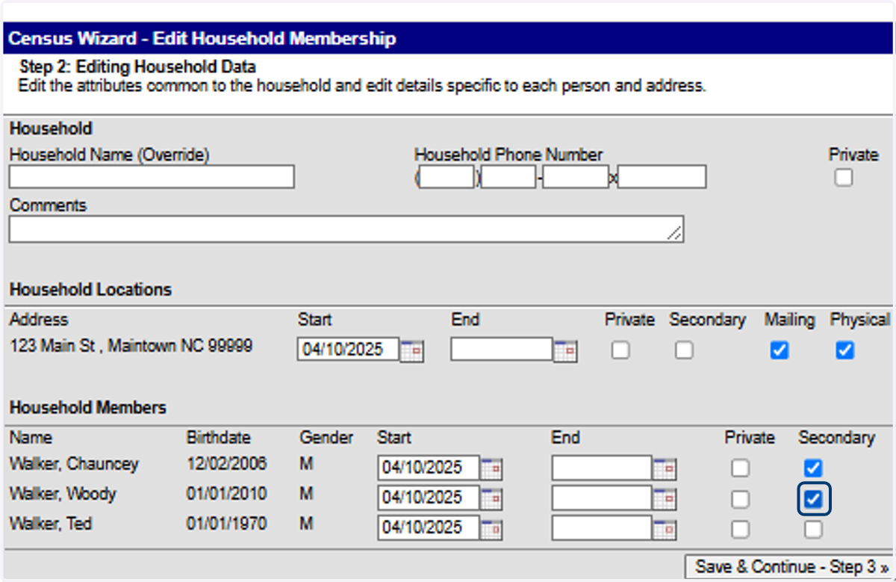Select the name Walker, Woody
The image size is (896, 582).
tap(63, 495)
